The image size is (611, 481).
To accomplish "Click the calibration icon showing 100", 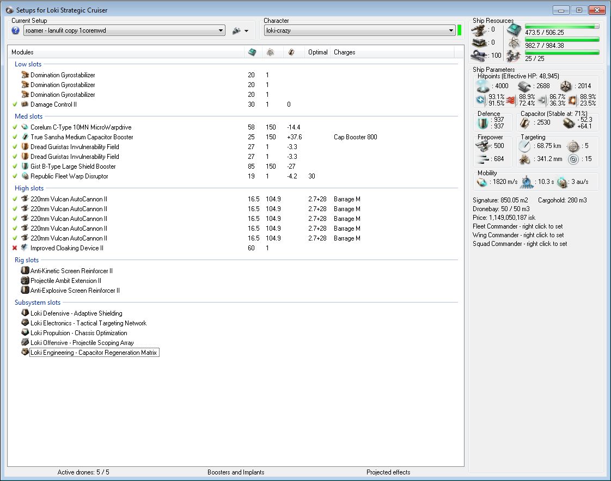I will pos(479,55).
